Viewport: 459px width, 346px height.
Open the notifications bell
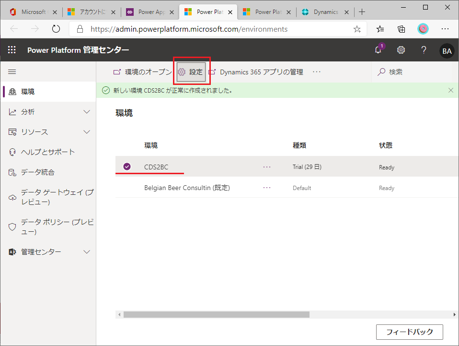(x=379, y=50)
